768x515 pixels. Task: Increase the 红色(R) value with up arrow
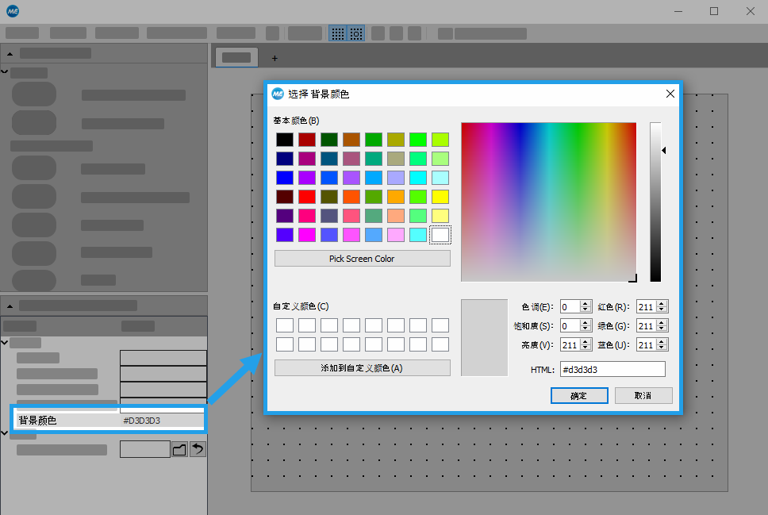tap(662, 303)
